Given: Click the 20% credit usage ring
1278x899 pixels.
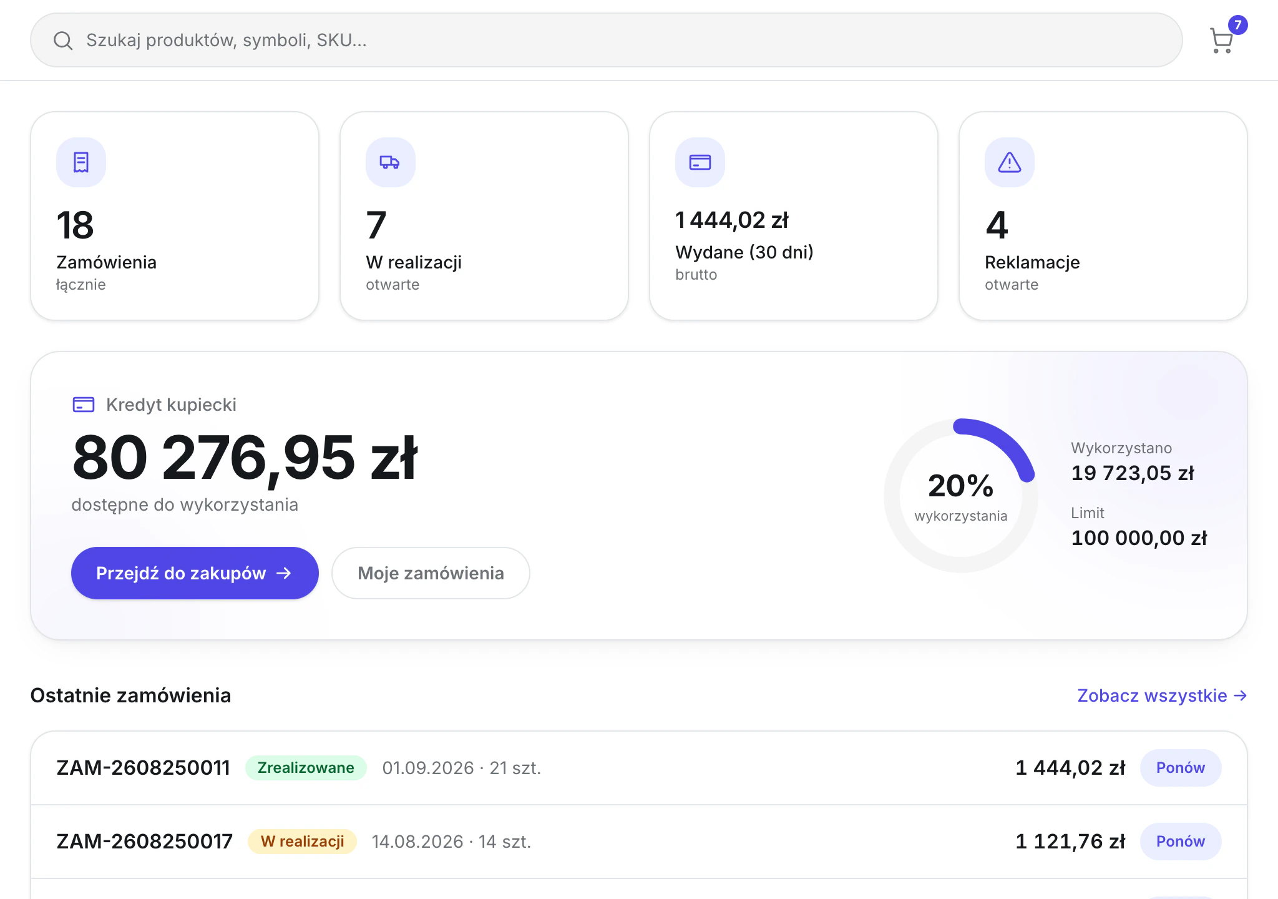Looking at the screenshot, I should (x=961, y=496).
